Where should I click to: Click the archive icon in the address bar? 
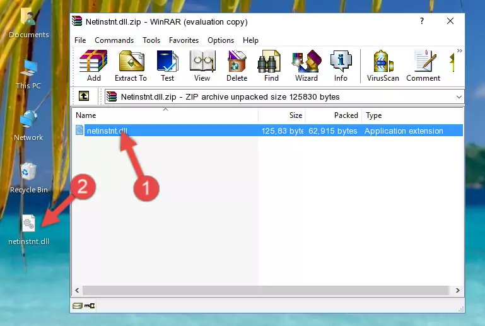[x=112, y=97]
